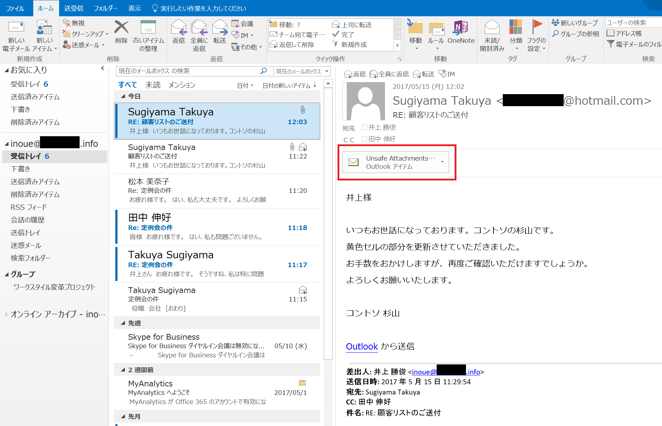The width and height of the screenshot is (662, 426).
Task: Open the Skype for Business email
Action: [217, 346]
